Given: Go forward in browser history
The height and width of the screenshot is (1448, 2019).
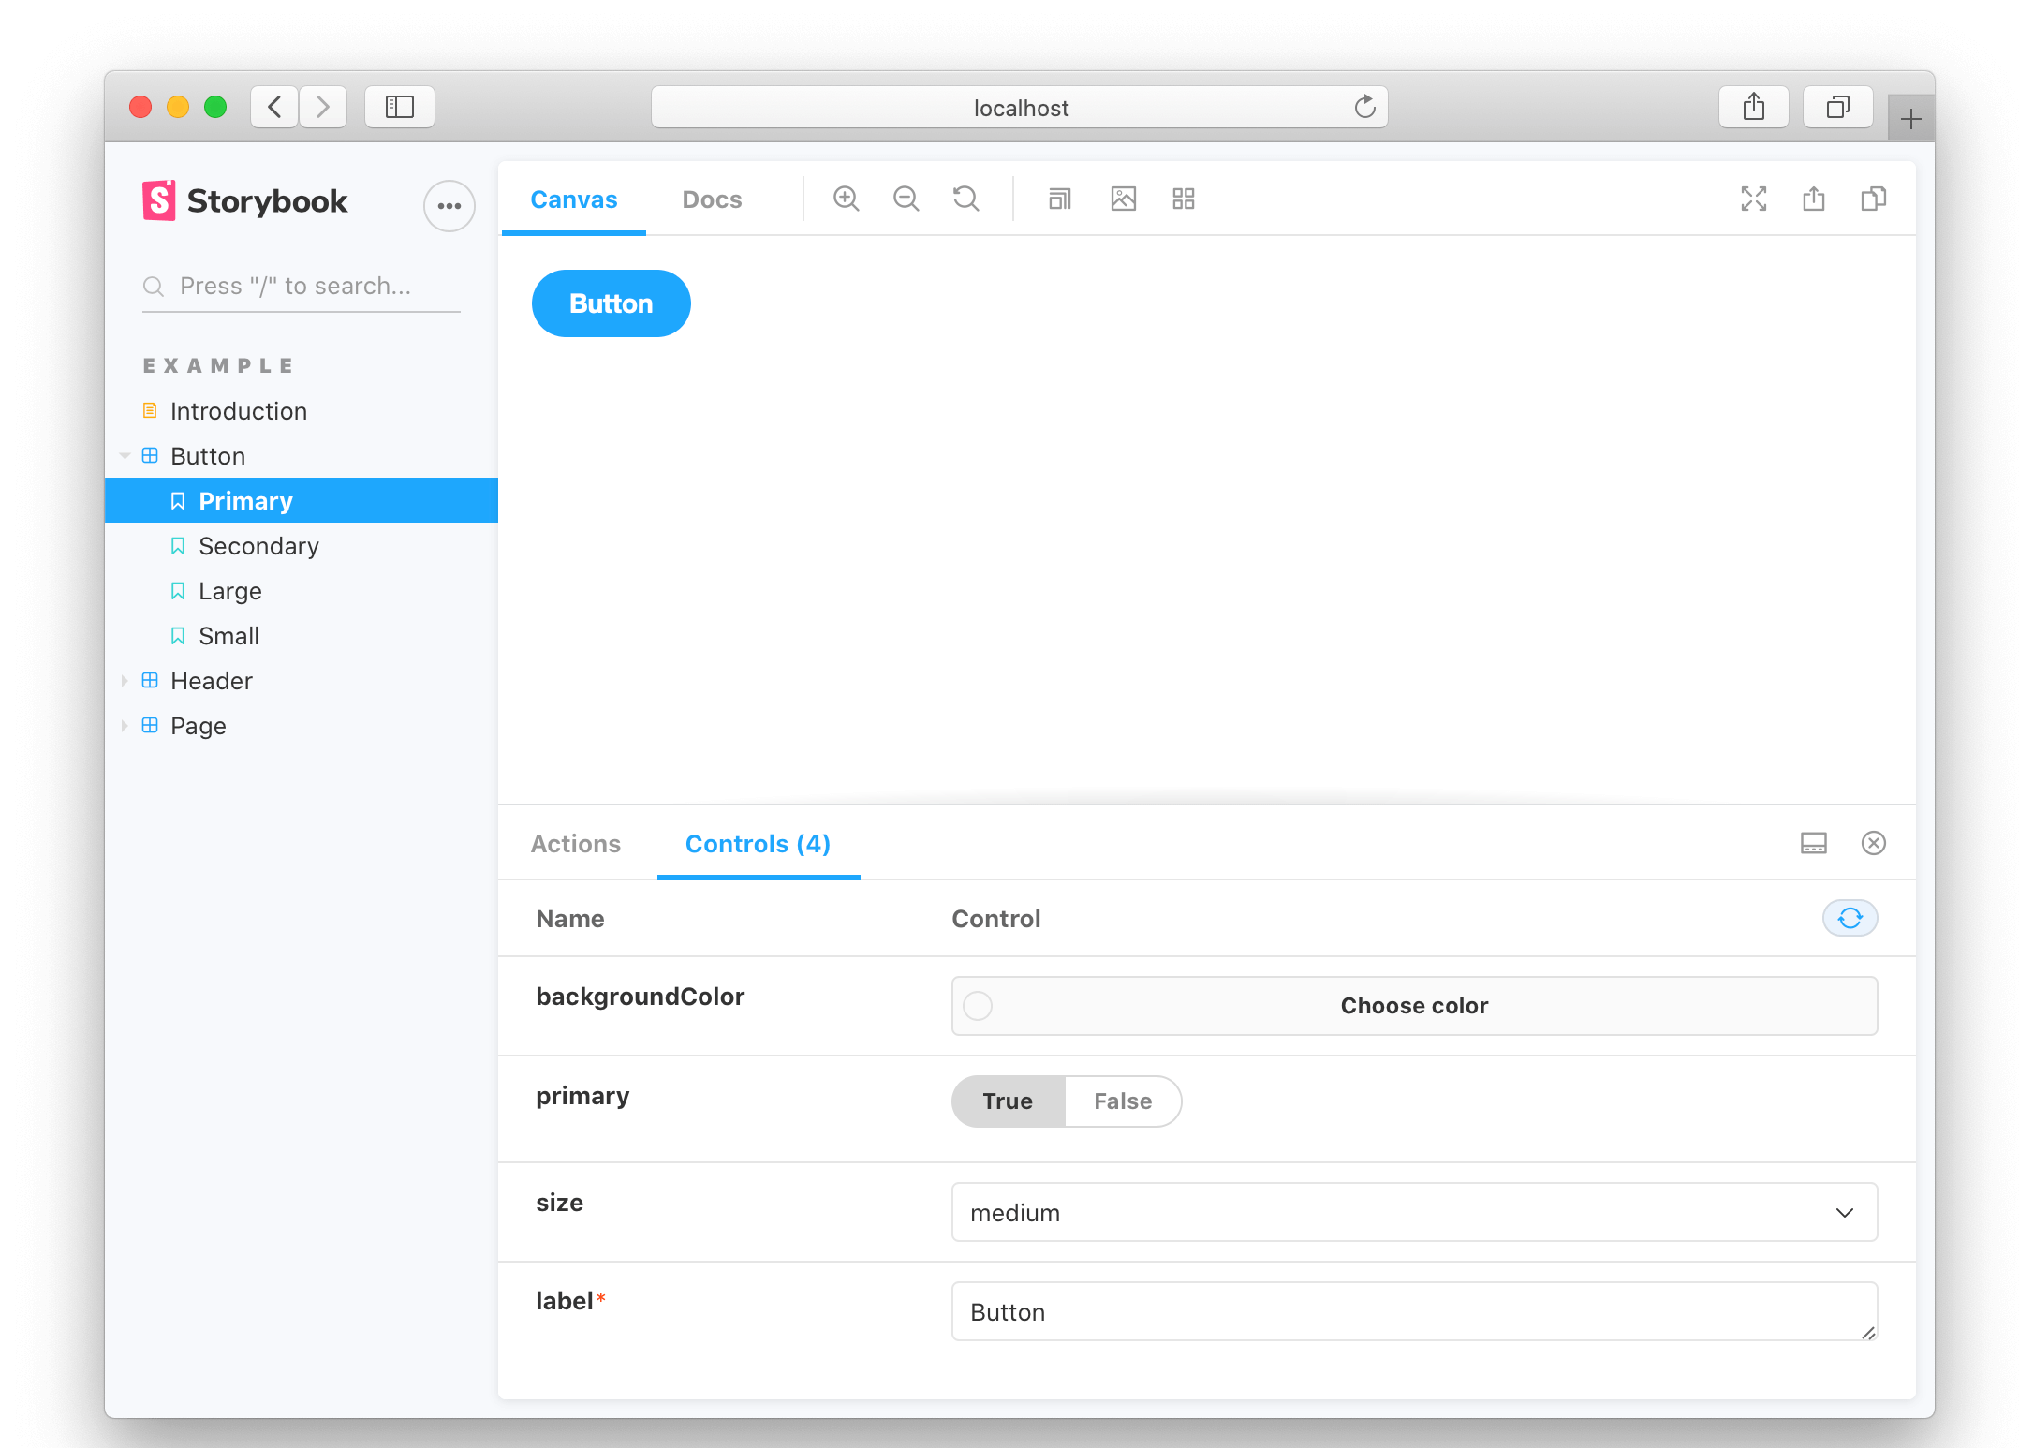Looking at the screenshot, I should [x=323, y=107].
